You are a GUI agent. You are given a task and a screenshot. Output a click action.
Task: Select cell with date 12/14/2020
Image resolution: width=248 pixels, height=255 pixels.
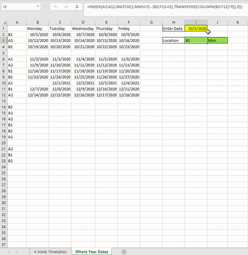[x=38, y=95]
